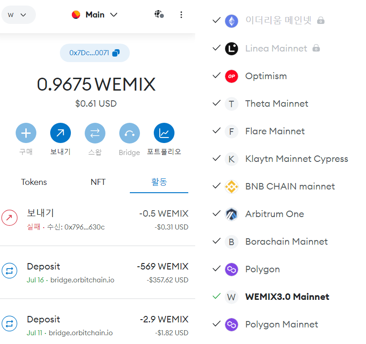Screen dimensions: 366x344
Task: Select WEMIX3.0 Mainnet network
Action: coord(287,297)
